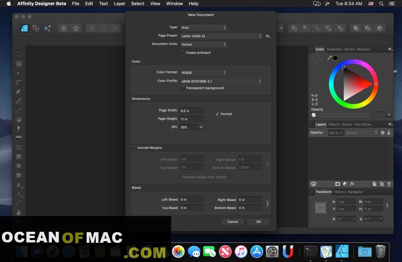Open the Page Preset dropdown
Screen dimensions: 402x262
tap(221, 36)
